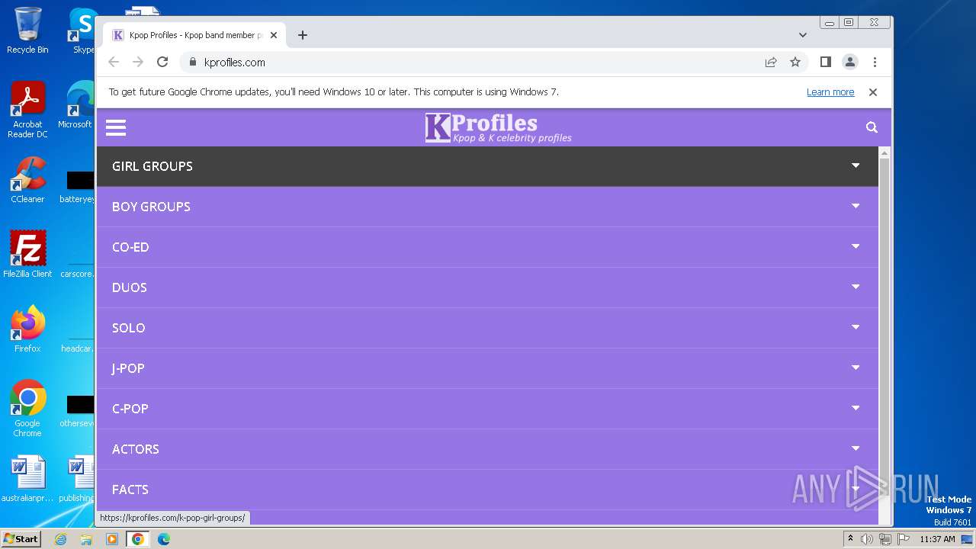Viewport: 976px width, 549px height.
Task: Open the Learn more link
Action: pyautogui.click(x=830, y=92)
